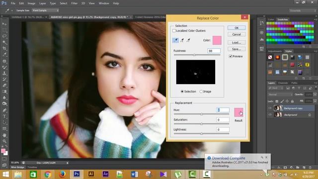318x179 pixels.
Task: Click the selection Color swatch
Action: (x=217, y=40)
